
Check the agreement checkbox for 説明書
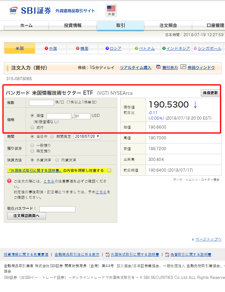(x=109, y=170)
